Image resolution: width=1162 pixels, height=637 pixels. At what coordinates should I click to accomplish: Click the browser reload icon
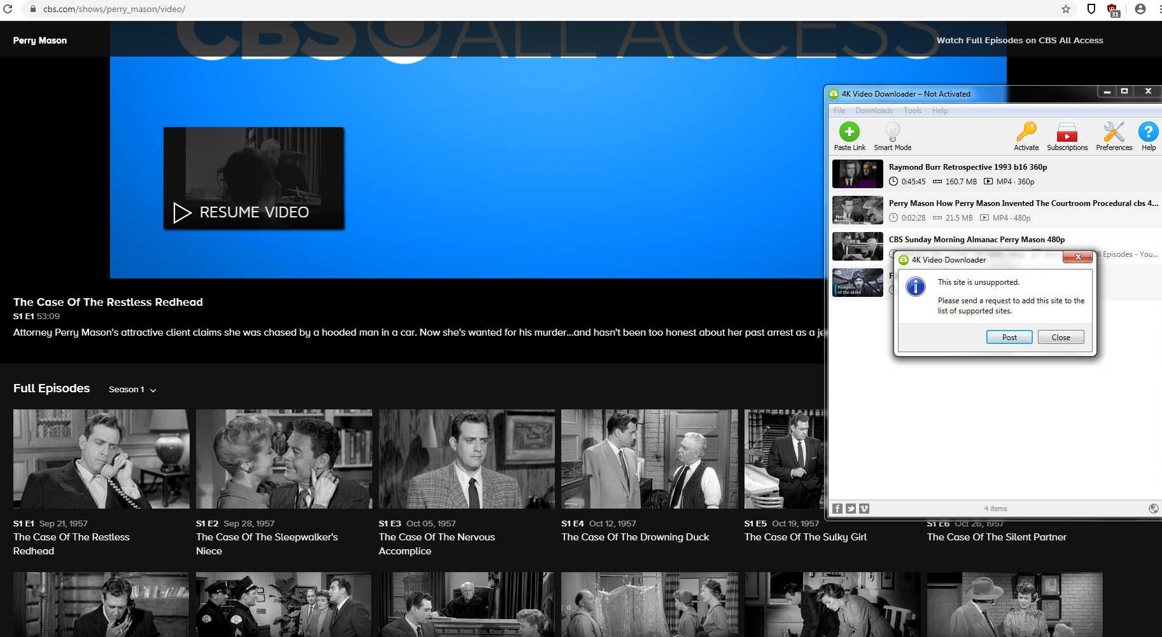(8, 9)
